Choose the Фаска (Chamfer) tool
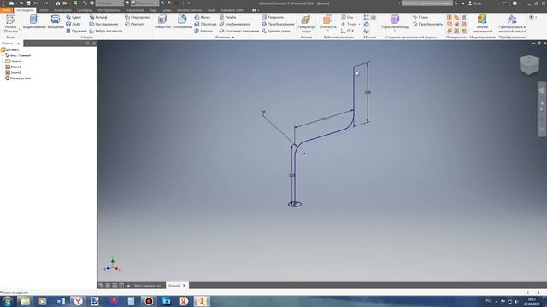Viewport: 547px width, 307px height. click(203, 17)
